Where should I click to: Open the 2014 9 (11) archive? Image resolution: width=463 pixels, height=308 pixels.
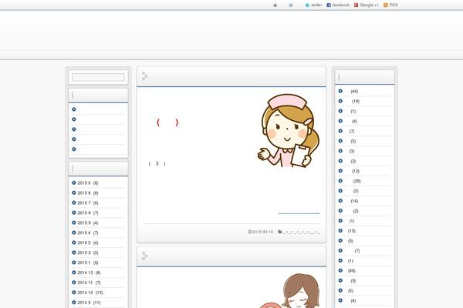pyautogui.click(x=89, y=303)
